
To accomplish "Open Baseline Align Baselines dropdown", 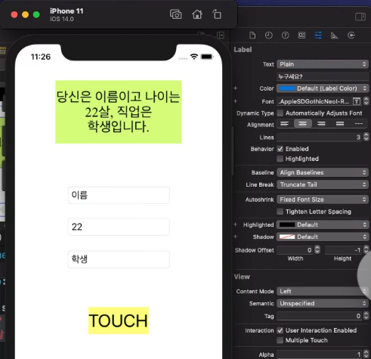I will (x=323, y=172).
